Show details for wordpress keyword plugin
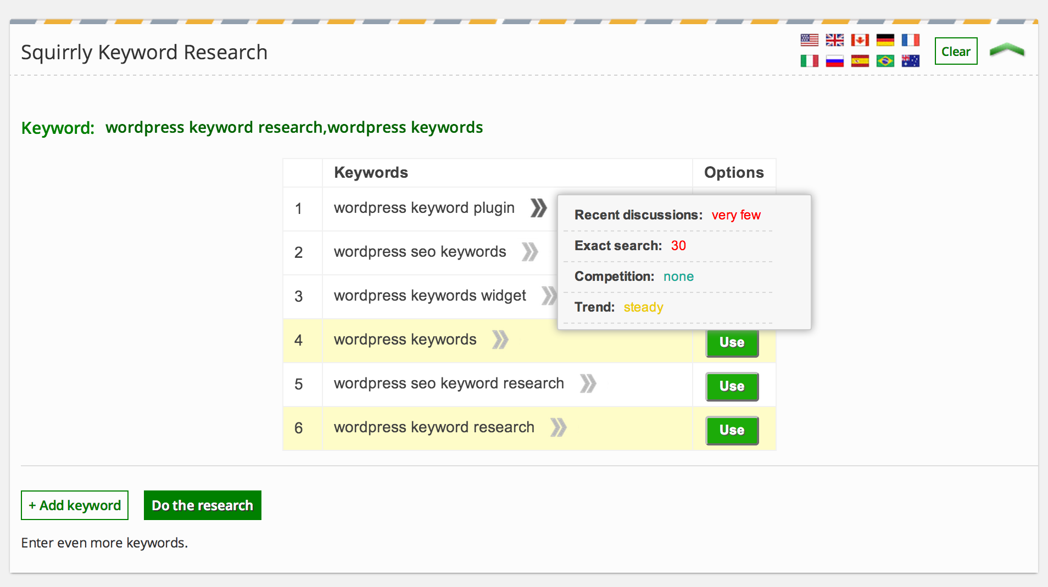 click(x=538, y=208)
